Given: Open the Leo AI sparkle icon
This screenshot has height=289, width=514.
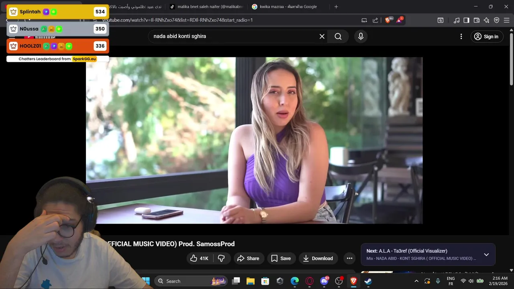Looking at the screenshot, I should coord(486,20).
